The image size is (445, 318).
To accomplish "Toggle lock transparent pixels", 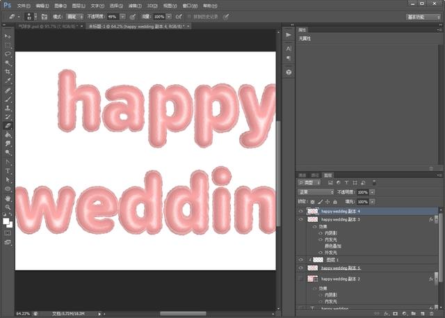I will pyautogui.click(x=312, y=202).
